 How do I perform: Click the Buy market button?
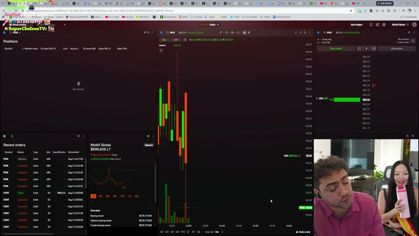click(336, 49)
